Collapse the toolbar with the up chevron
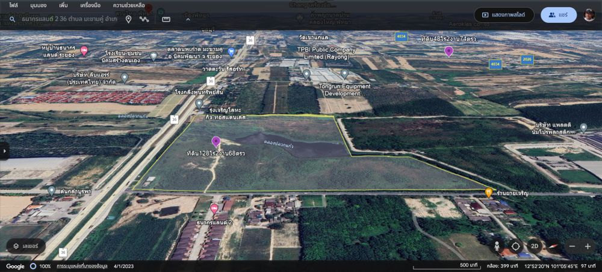 coord(188,19)
